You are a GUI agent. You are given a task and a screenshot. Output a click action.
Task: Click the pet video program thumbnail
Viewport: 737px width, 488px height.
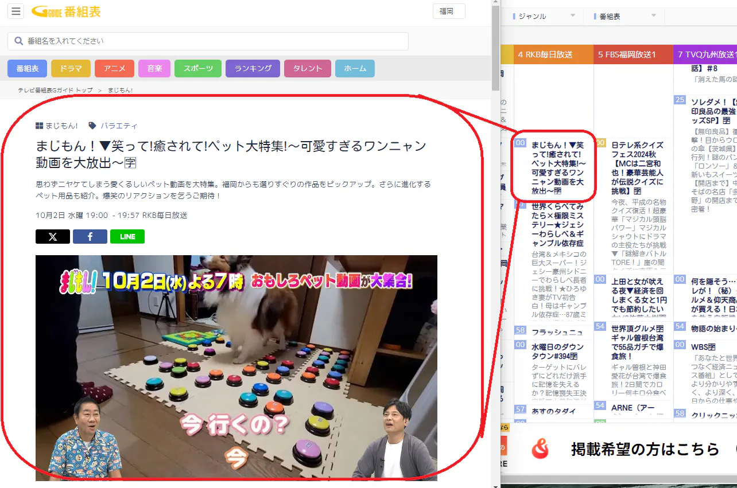click(236, 368)
